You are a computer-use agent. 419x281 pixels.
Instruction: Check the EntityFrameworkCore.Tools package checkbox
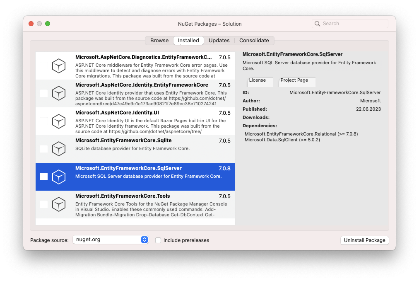point(44,204)
